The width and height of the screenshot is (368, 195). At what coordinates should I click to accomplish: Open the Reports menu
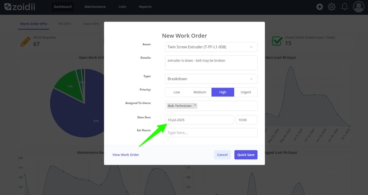tap(145, 7)
